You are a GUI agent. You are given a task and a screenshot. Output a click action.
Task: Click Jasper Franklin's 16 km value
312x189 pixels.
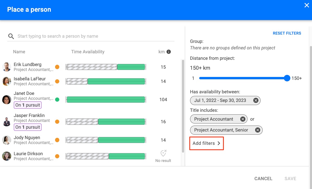point(163,122)
